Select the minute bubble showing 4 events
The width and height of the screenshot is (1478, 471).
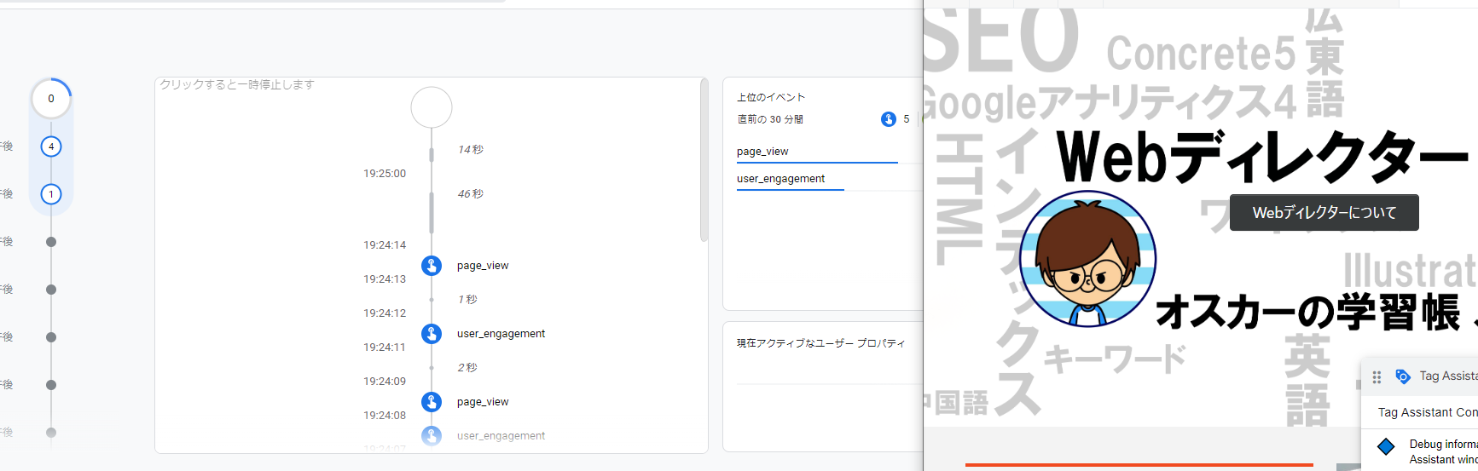click(51, 146)
